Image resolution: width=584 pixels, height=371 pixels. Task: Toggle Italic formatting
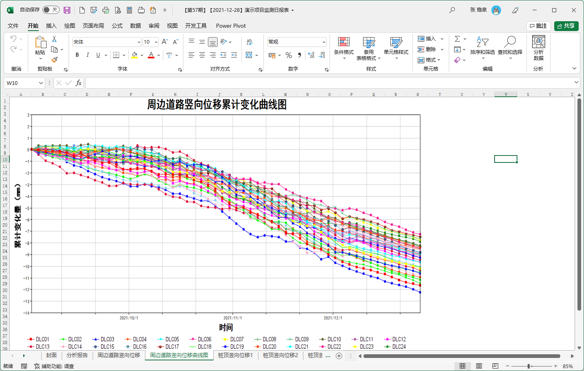coord(87,55)
